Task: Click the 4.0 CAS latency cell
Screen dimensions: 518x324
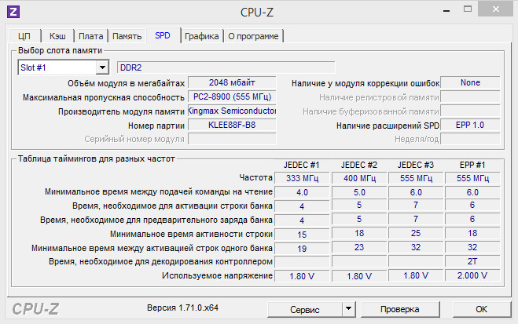Action: [302, 192]
